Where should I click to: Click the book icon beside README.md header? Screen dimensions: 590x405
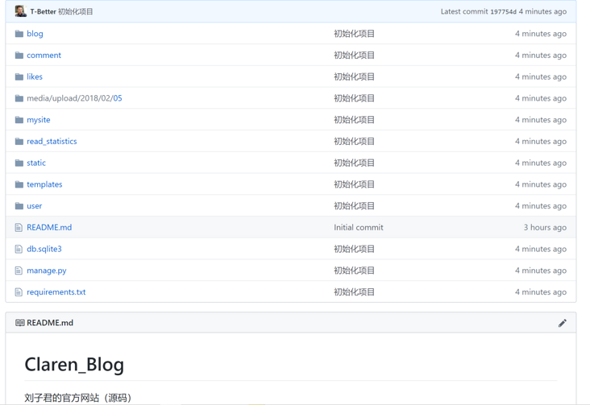(x=19, y=323)
